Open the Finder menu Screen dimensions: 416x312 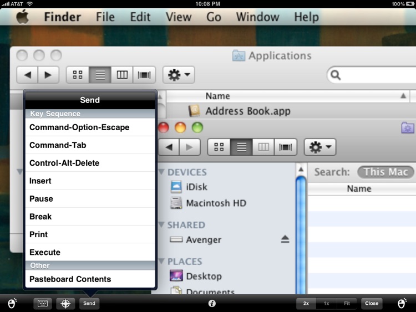point(62,17)
